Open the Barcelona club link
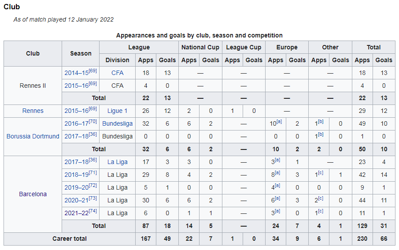Viewport: 399px width, 250px height. pos(33,194)
